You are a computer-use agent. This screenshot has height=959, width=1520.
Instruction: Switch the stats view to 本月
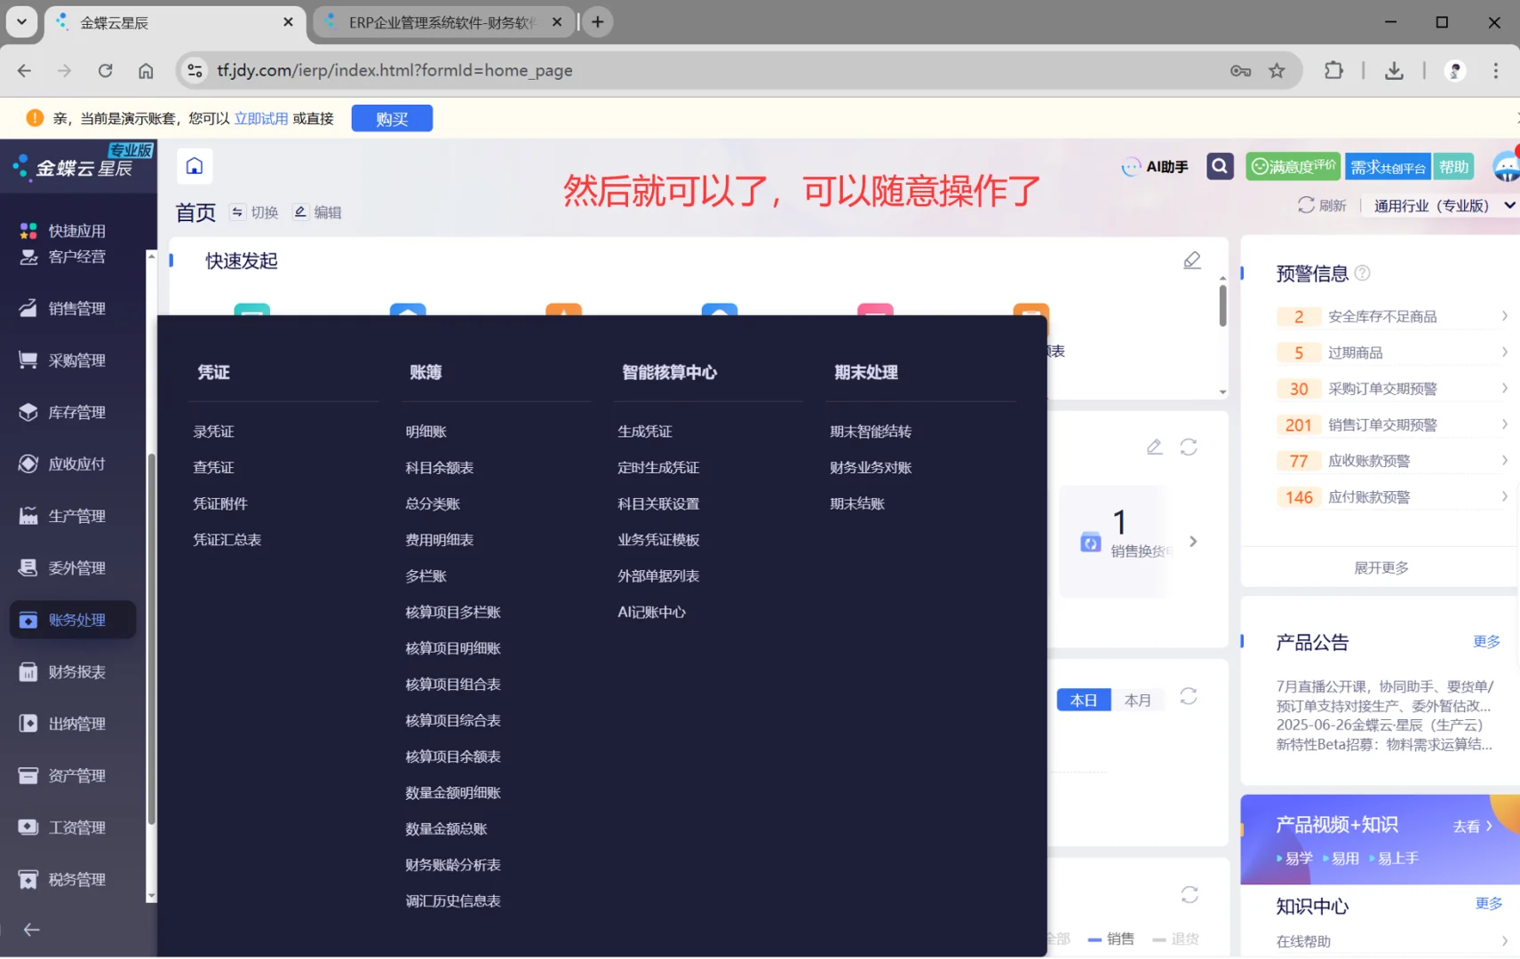[x=1138, y=700]
